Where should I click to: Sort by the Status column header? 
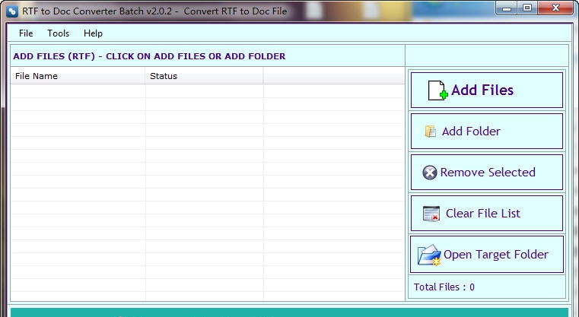click(x=204, y=76)
